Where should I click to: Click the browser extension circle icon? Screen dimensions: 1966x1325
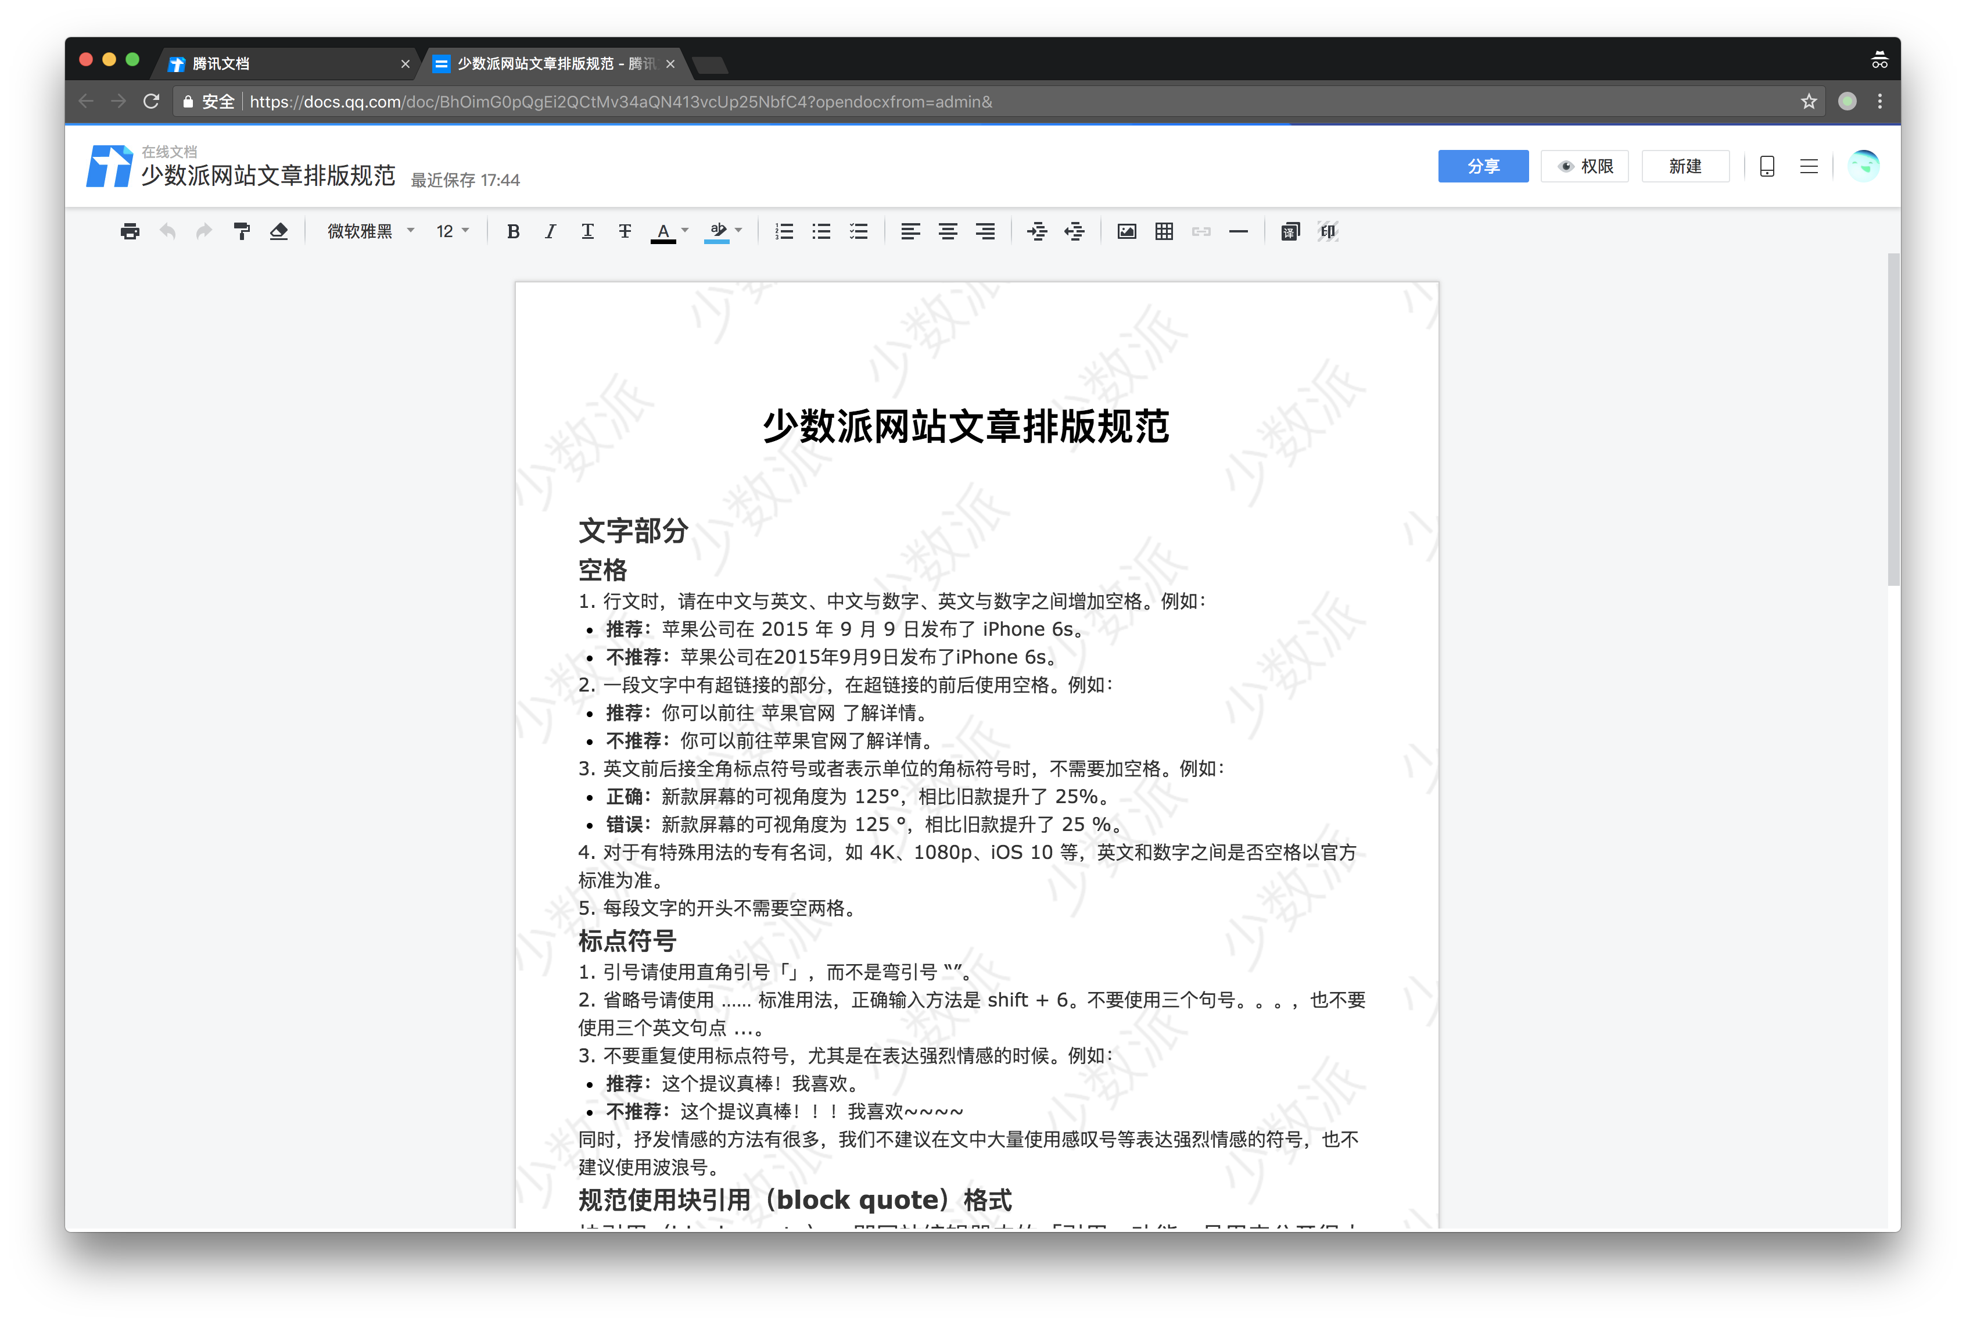click(x=1847, y=101)
